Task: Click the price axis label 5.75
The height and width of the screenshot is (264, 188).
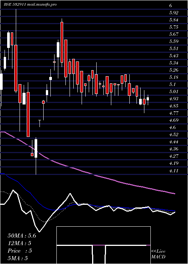Action: point(174,27)
